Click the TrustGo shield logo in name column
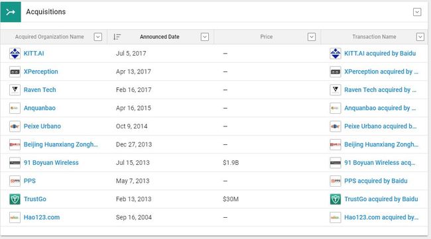 (x=15, y=199)
